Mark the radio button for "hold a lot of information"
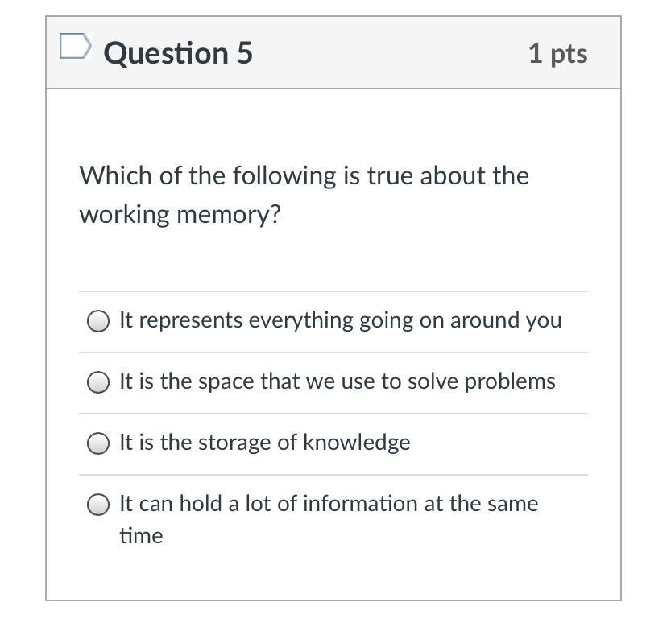The width and height of the screenshot is (667, 631). pyautogui.click(x=98, y=505)
